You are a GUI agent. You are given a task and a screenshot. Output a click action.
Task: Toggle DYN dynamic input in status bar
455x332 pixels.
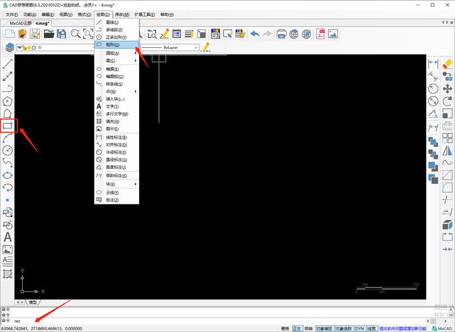359,328
